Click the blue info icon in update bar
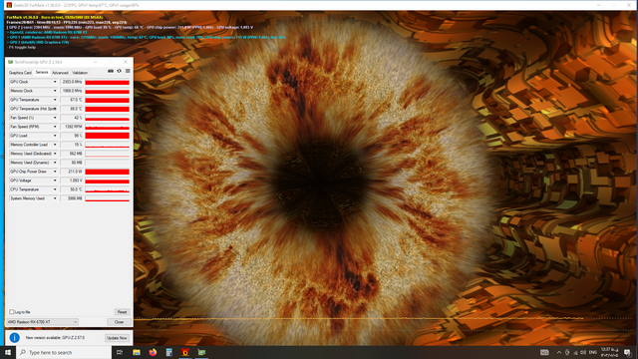 coord(14,337)
